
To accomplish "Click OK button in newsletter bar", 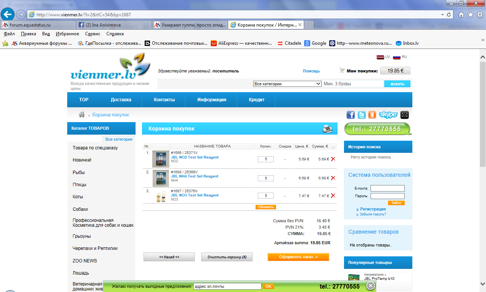I will [268, 286].
